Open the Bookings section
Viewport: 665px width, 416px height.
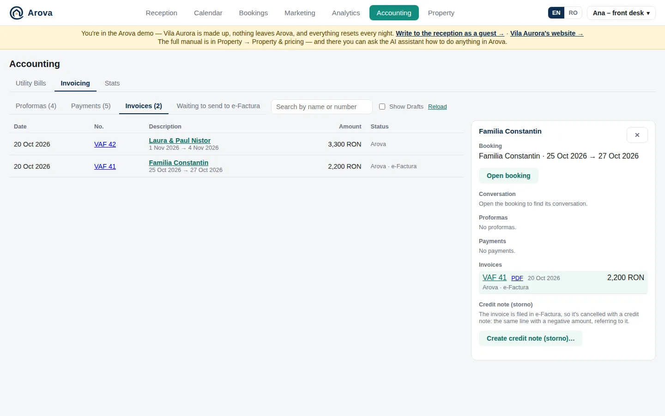253,13
